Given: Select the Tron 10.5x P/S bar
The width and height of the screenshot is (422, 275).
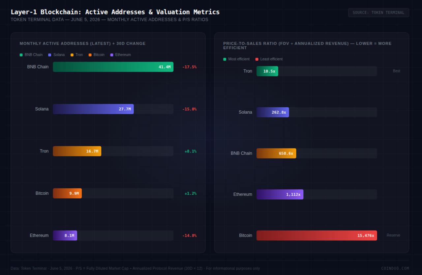Looking at the screenshot, I should point(267,71).
